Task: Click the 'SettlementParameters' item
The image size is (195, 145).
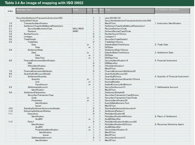Action: [35, 92]
